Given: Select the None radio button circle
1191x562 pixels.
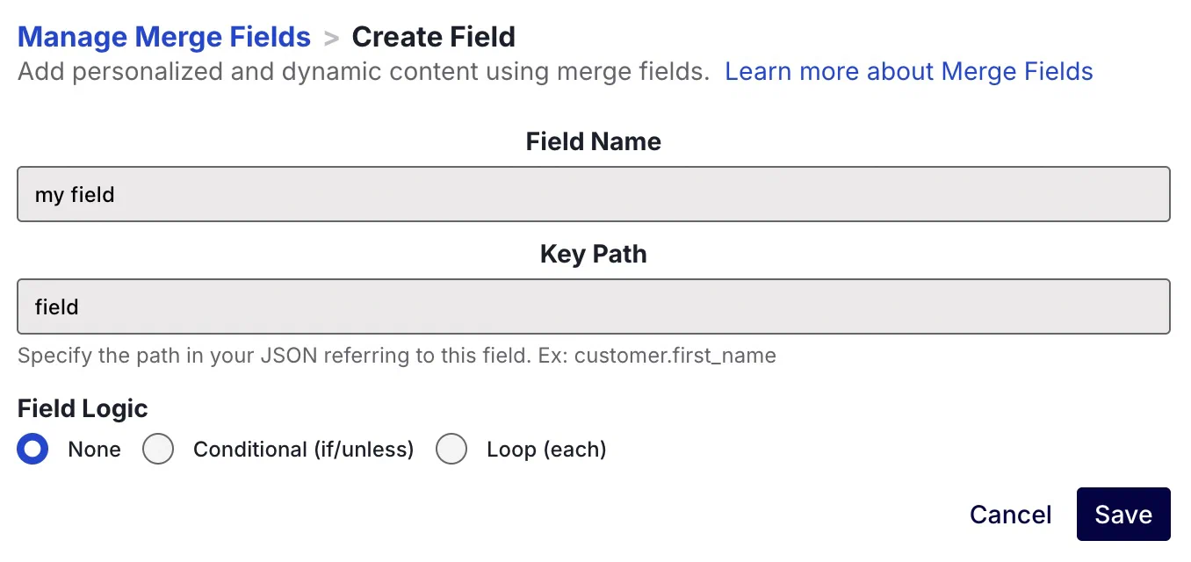Looking at the screenshot, I should point(33,450).
